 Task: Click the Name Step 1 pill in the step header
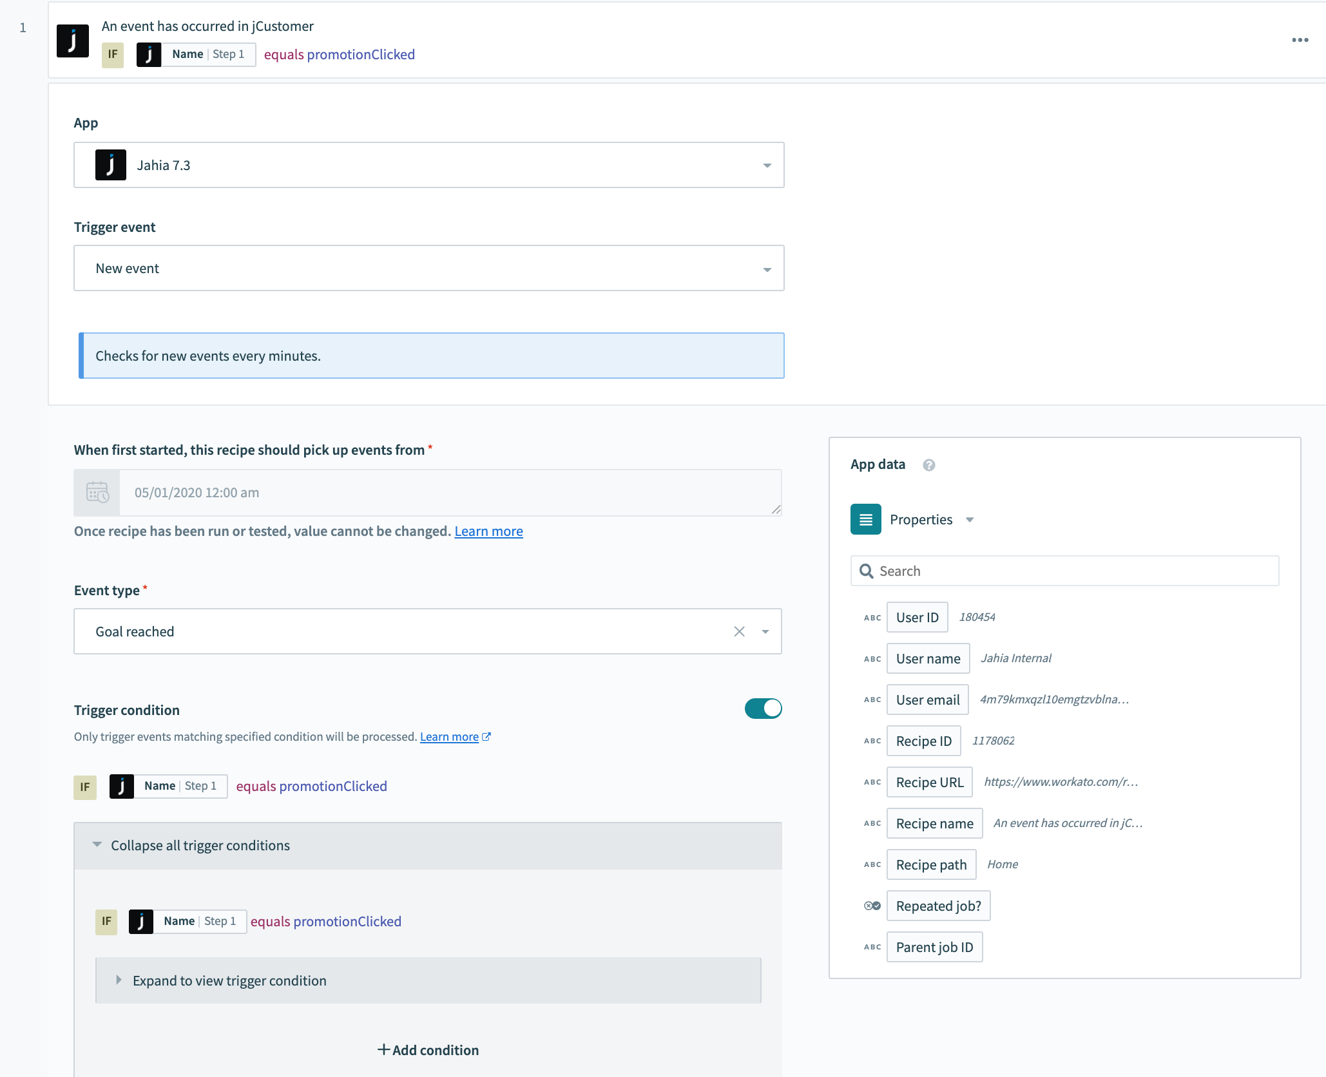[196, 55]
